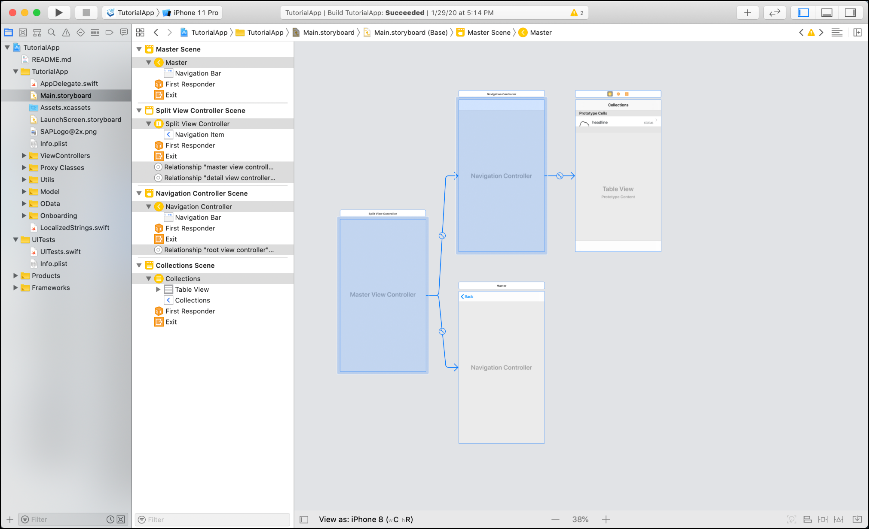Stop the running scheme
This screenshot has height=529, width=869.
point(86,12)
